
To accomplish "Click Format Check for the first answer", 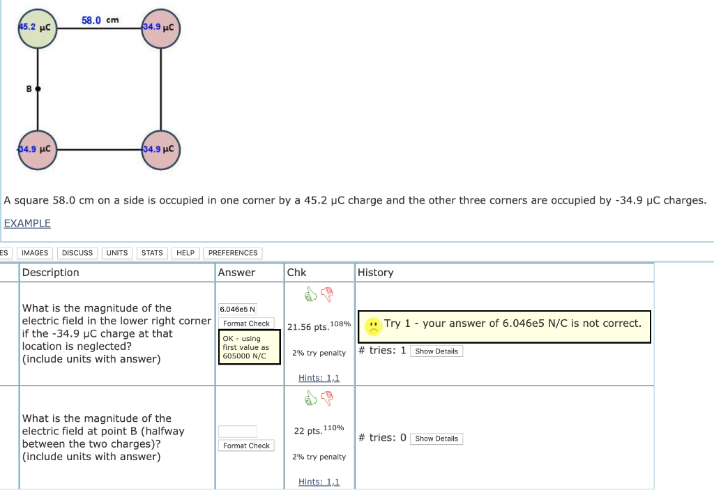I will (x=246, y=323).
